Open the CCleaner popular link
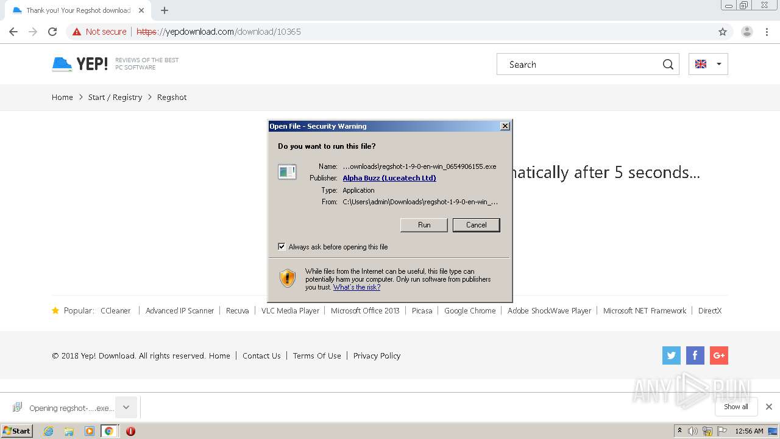Screen dimensions: 780x439 [116, 310]
